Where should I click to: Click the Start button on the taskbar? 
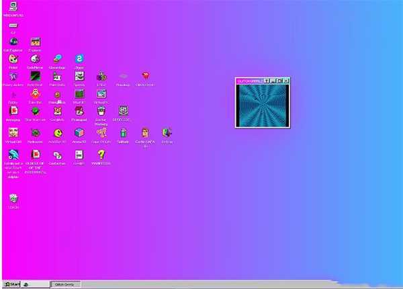pyautogui.click(x=12, y=284)
